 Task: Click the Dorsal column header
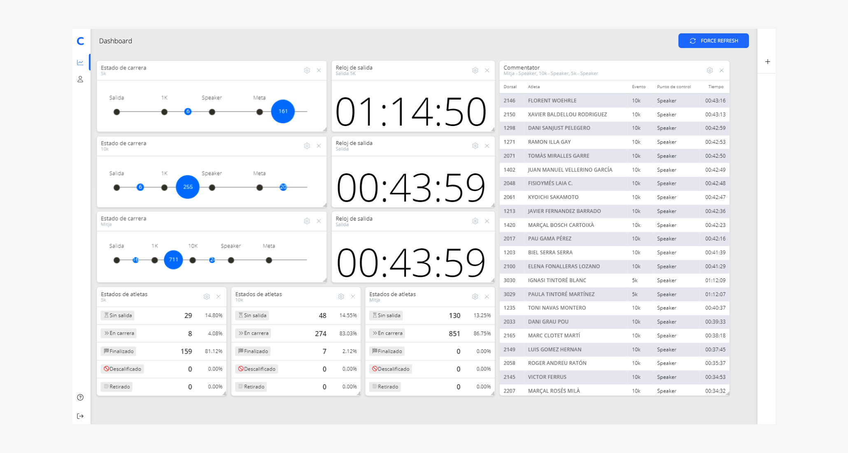click(x=510, y=86)
